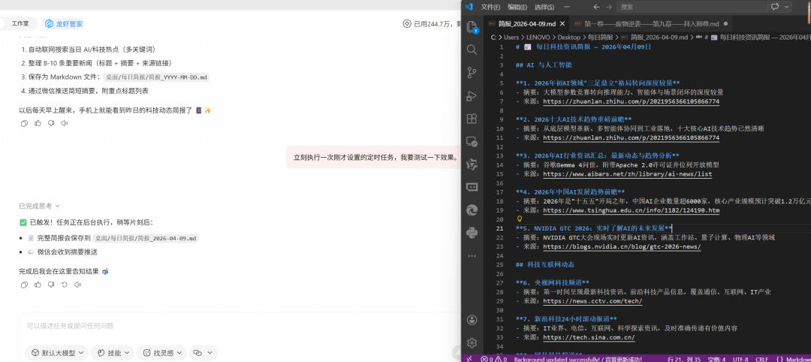Screen dimensions: 811x362
Task: Open the 选择(S) menu
Action: (x=544, y=8)
